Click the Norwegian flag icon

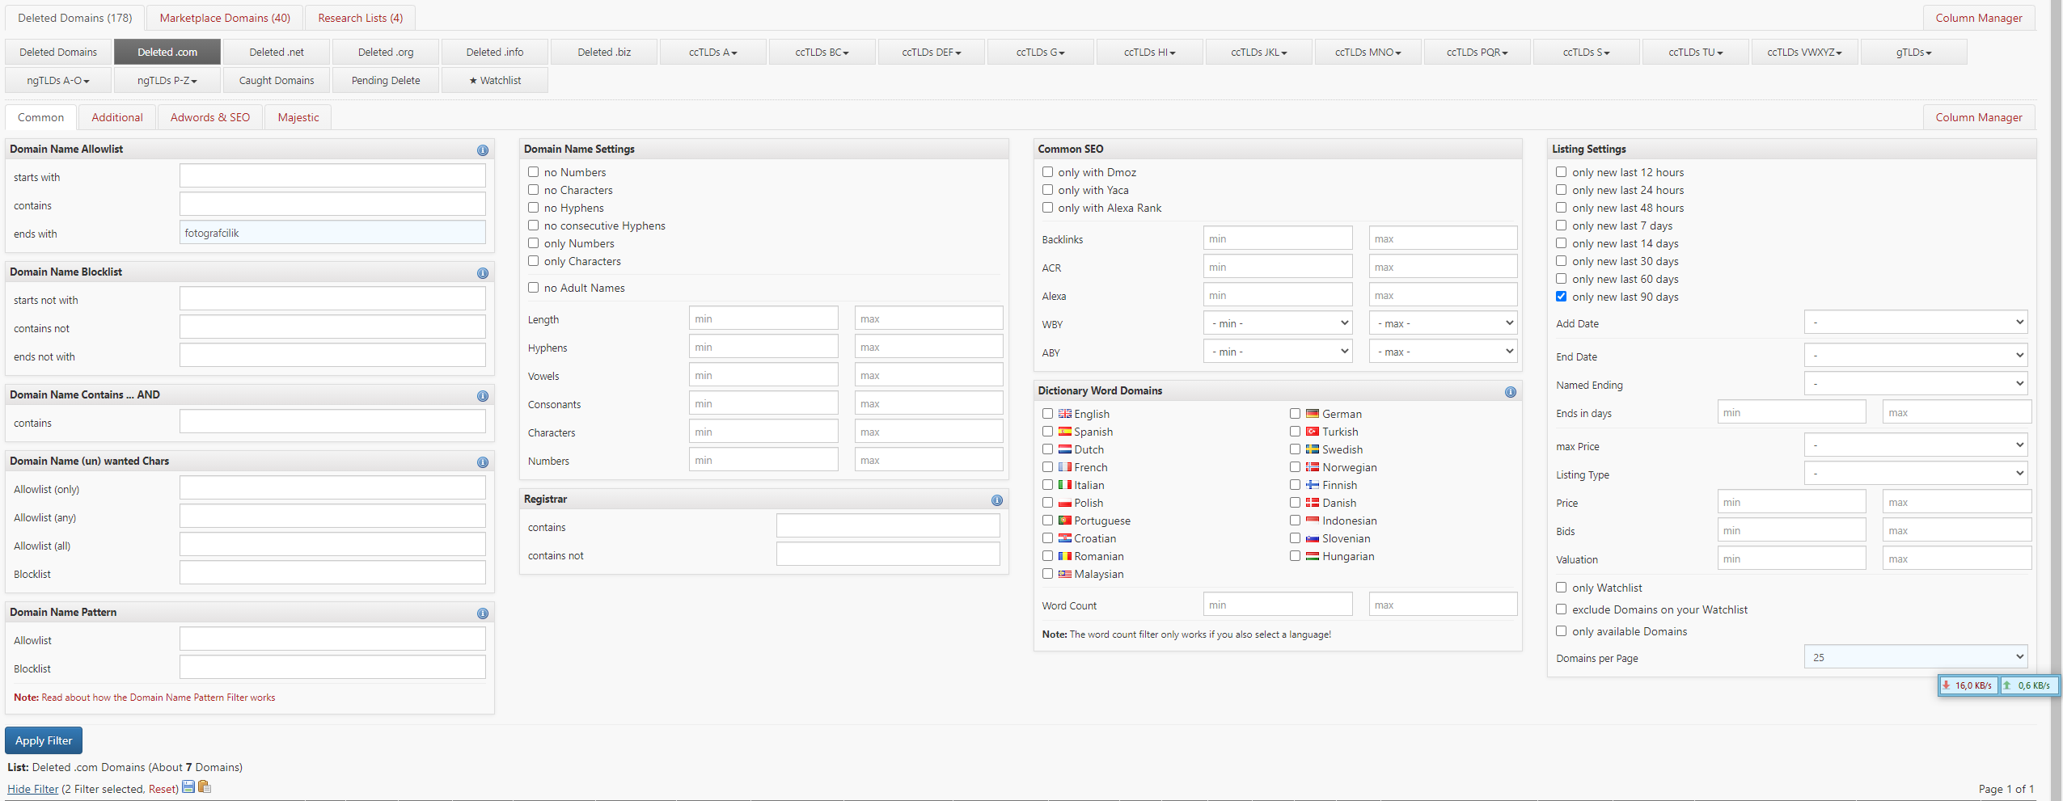(1313, 467)
